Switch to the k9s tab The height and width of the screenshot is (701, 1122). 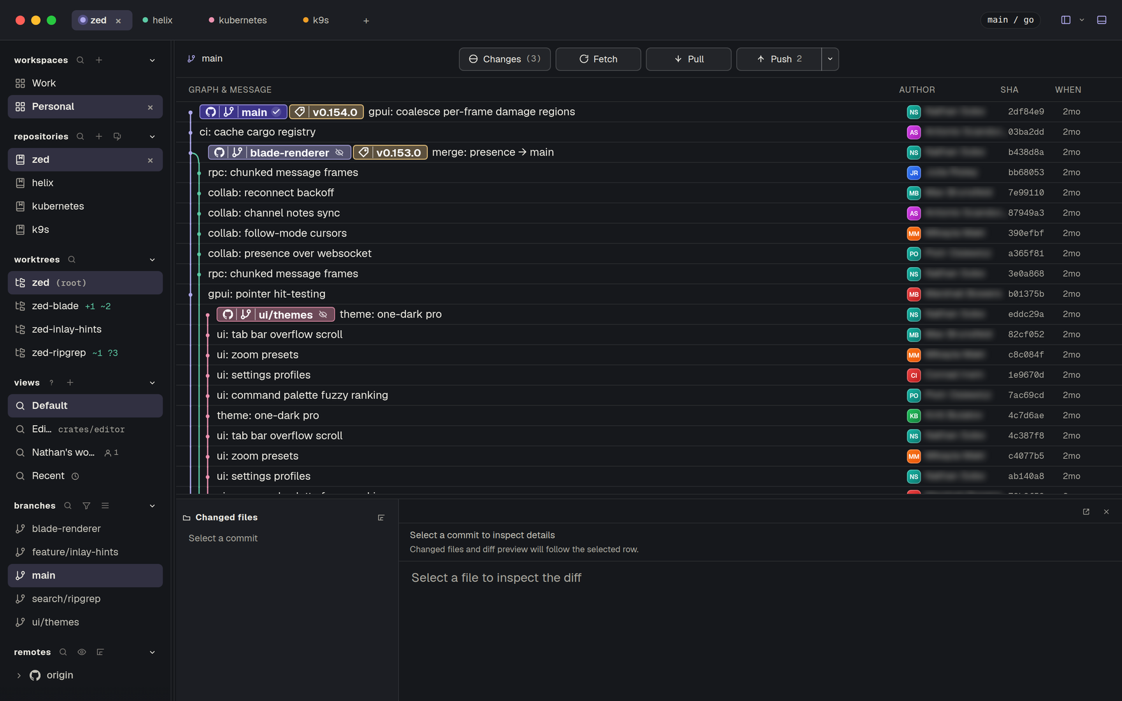316,20
